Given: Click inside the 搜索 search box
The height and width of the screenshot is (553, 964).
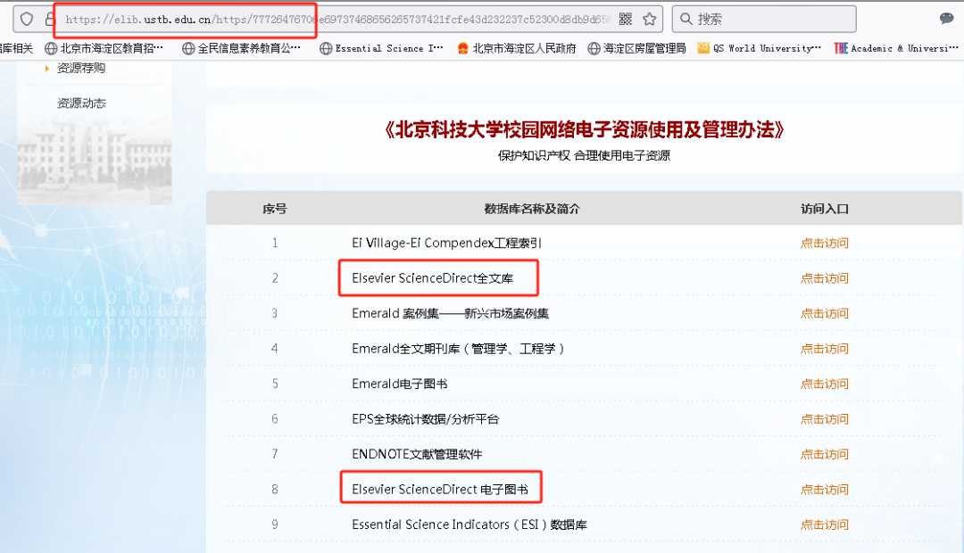Looking at the screenshot, I should click(764, 19).
